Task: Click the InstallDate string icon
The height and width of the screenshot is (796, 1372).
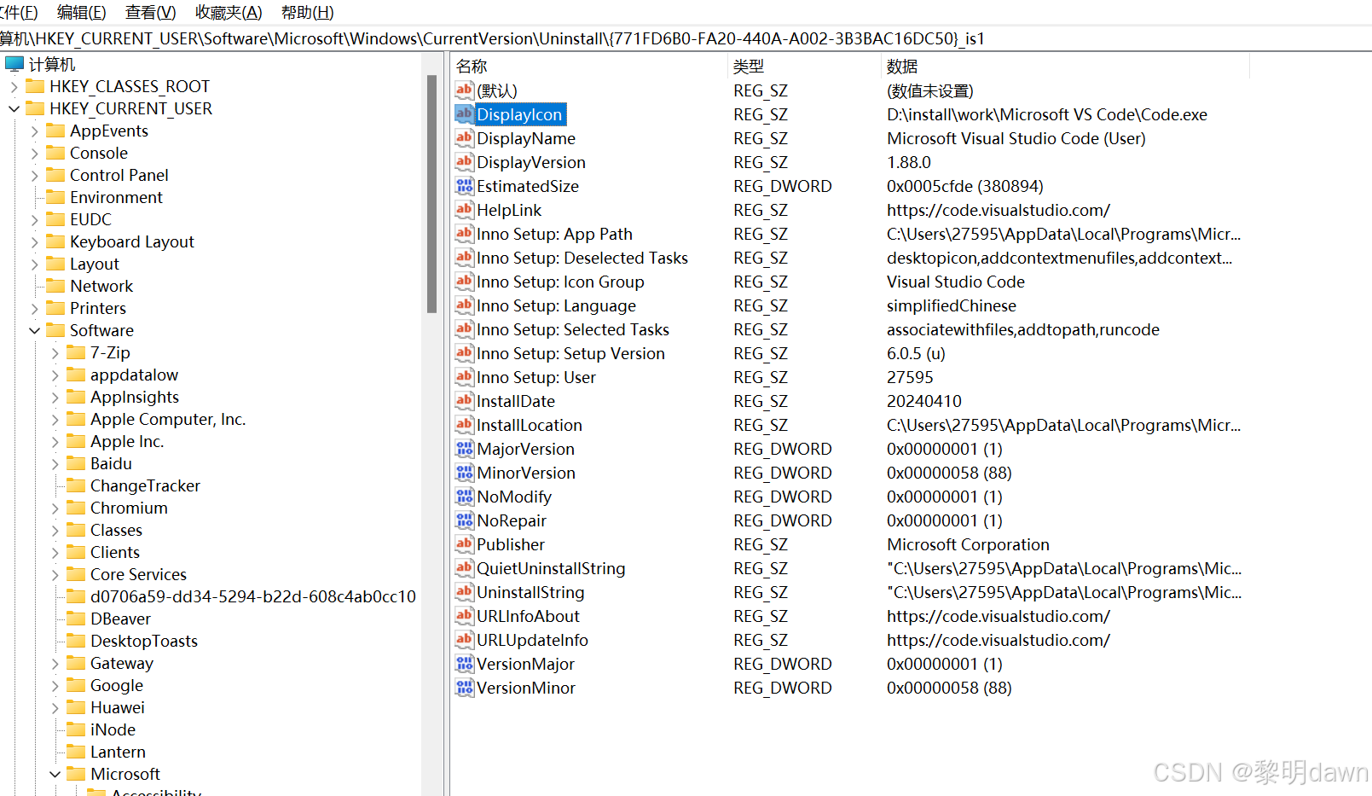Action: coord(465,401)
